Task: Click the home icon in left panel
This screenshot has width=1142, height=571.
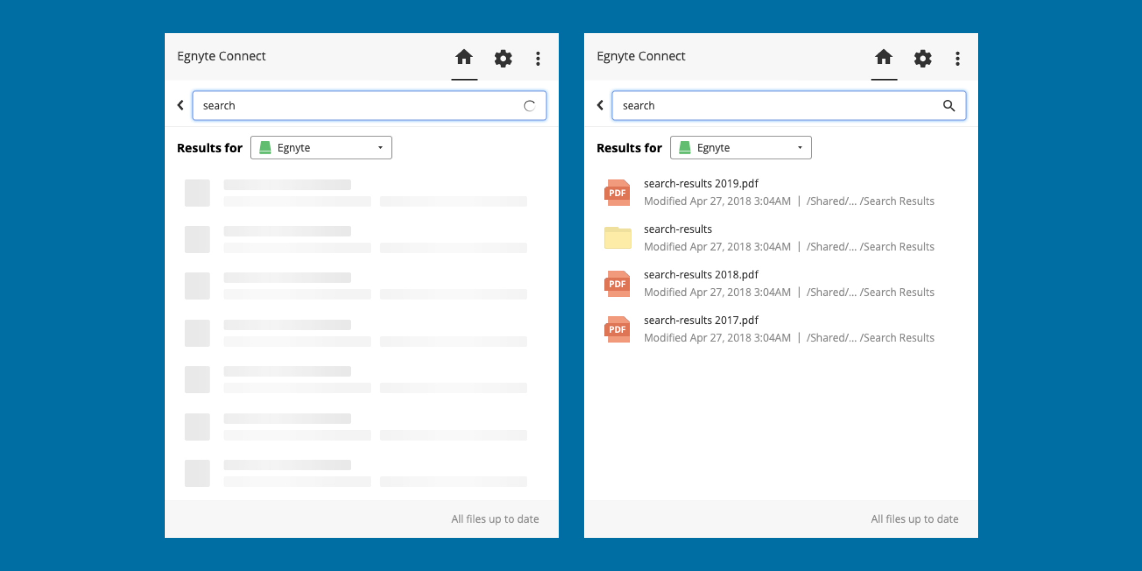Action: coord(464,58)
